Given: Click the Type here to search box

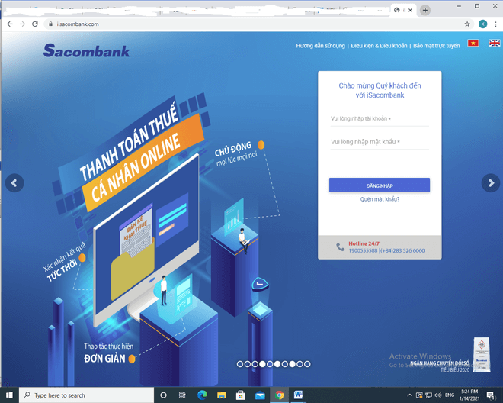Looking at the screenshot, I should tap(87, 395).
